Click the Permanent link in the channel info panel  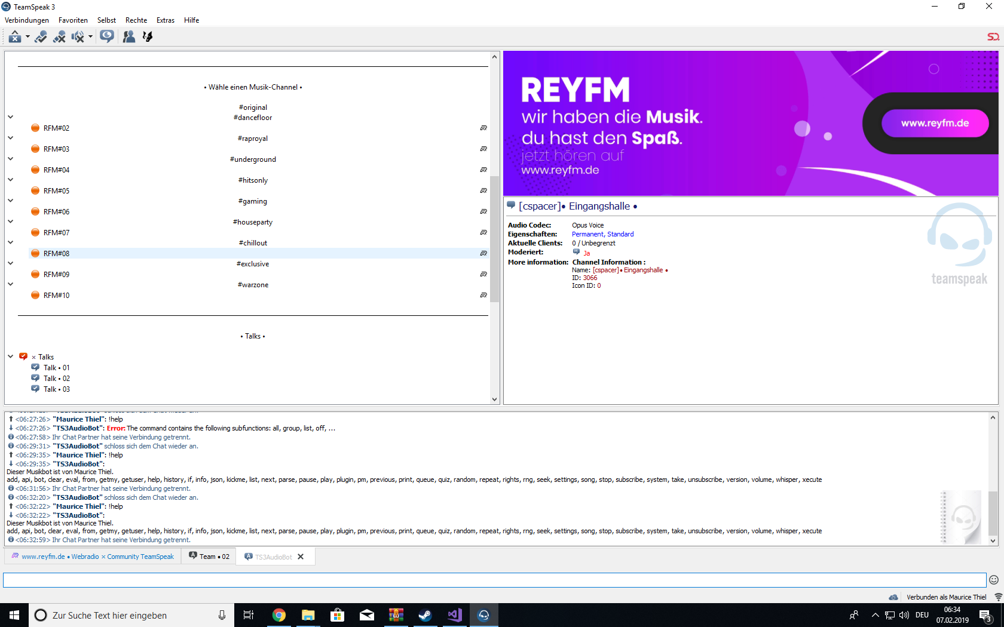pos(587,234)
